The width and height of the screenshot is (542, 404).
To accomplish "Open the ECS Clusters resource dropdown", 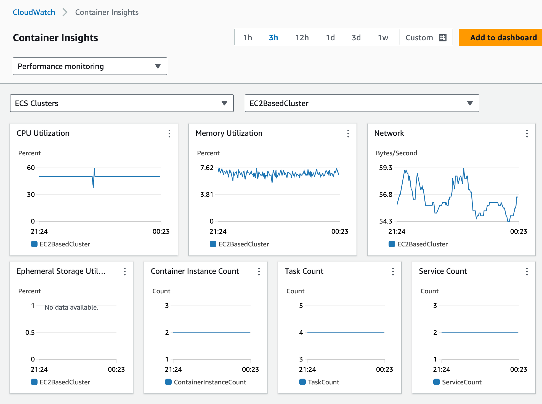I will point(122,103).
